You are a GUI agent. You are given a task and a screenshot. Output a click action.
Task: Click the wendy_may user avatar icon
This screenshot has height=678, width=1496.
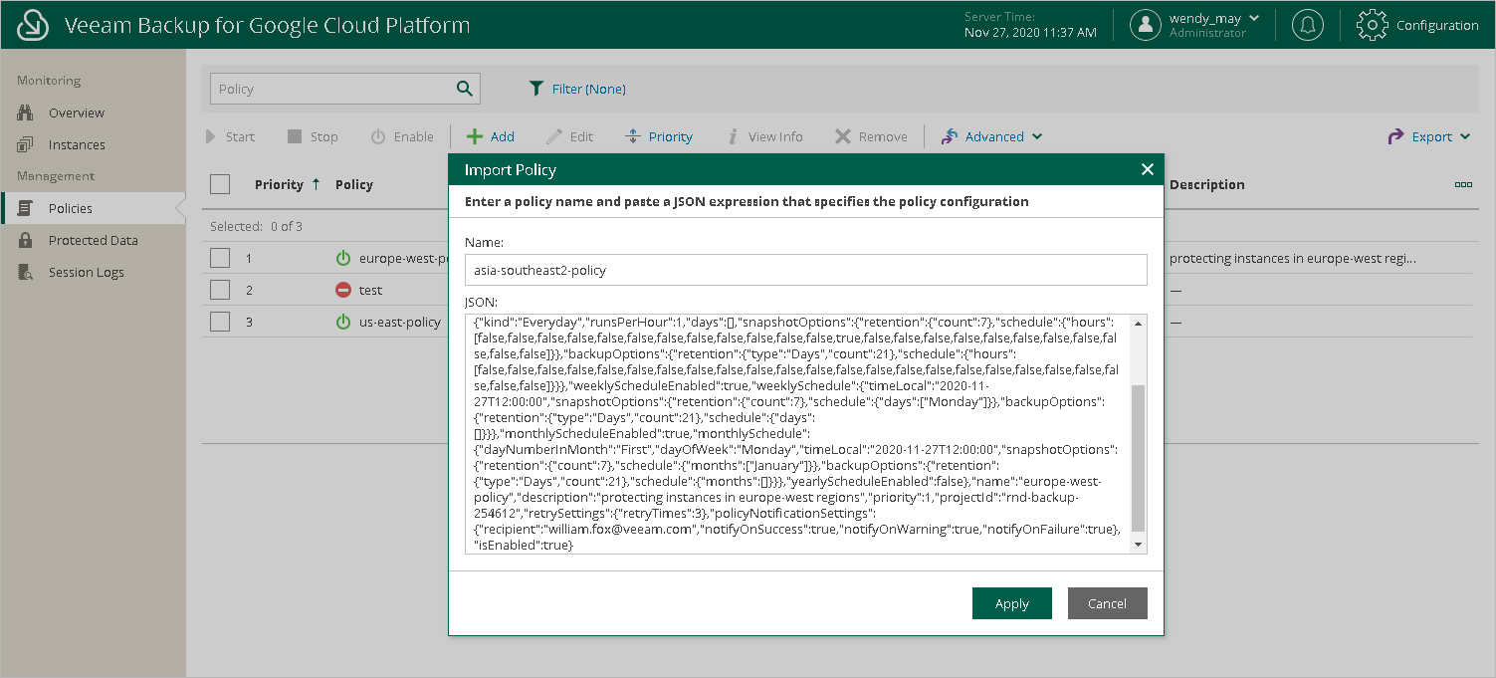click(1146, 25)
